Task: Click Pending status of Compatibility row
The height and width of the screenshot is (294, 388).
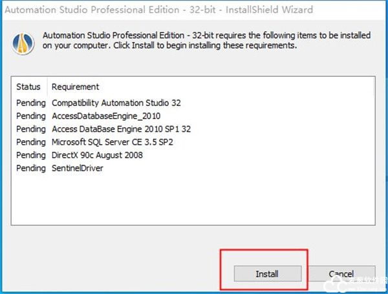Action: click(x=31, y=103)
